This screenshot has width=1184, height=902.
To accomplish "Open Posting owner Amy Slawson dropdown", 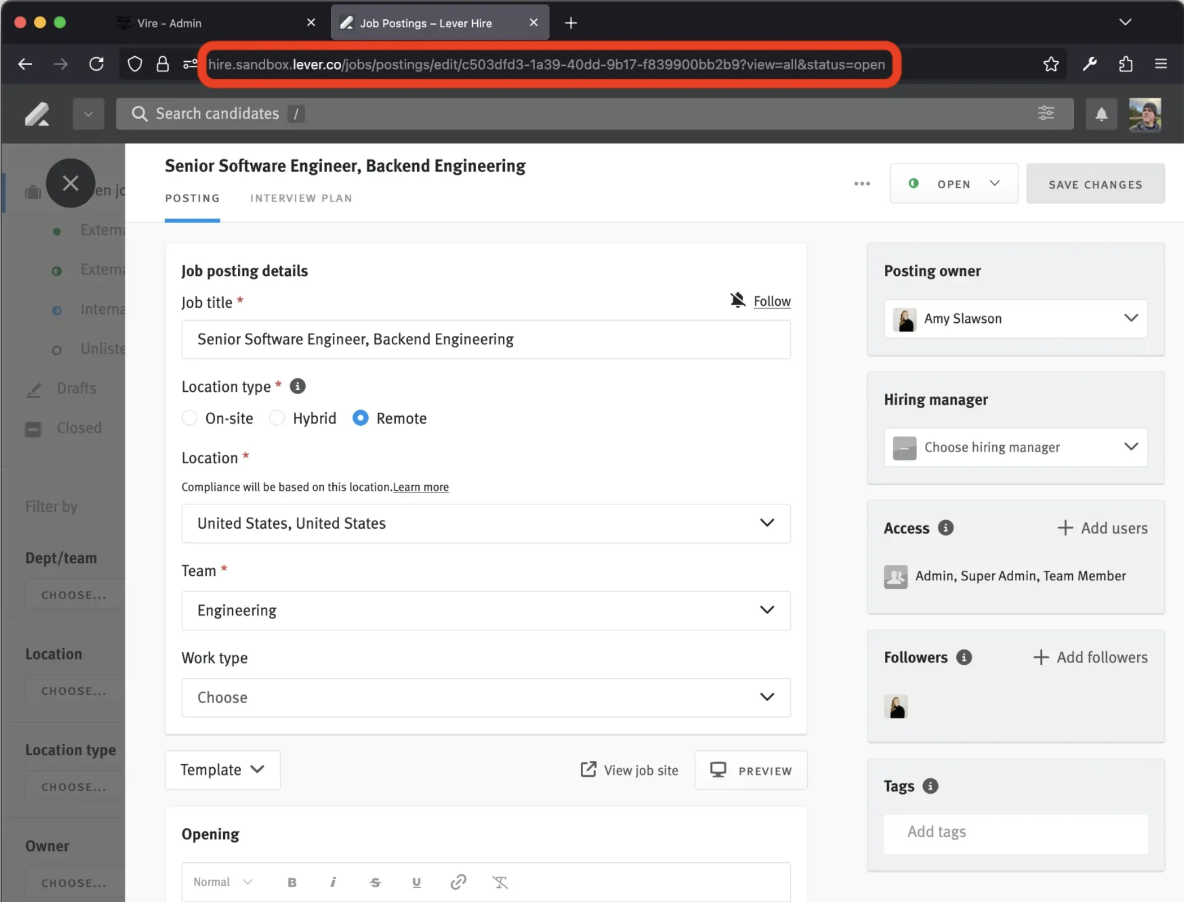I will click(x=1015, y=318).
